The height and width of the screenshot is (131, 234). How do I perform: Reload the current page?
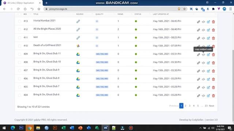point(18,9)
